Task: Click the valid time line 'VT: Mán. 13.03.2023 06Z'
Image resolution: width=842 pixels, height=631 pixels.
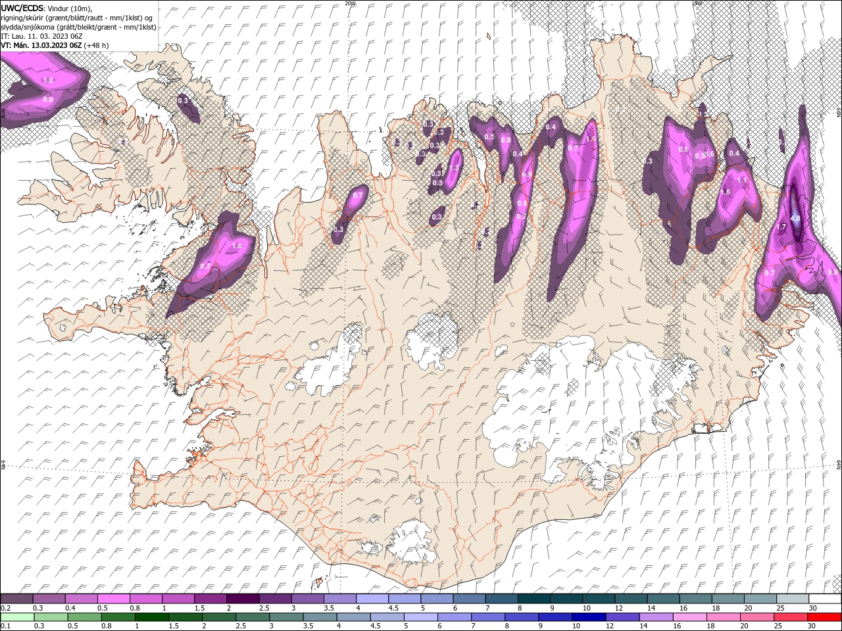Action: click(x=41, y=45)
